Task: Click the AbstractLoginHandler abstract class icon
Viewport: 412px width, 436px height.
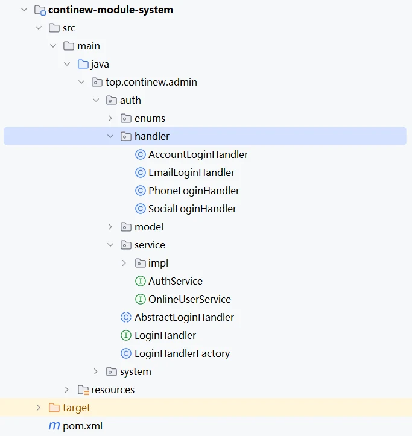Action: pos(125,317)
